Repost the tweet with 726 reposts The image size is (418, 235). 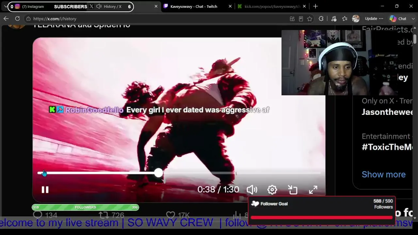[104, 215]
